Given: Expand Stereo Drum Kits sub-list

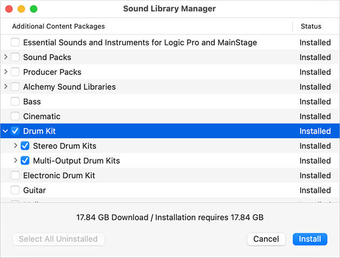Looking at the screenshot, I should 15,146.
